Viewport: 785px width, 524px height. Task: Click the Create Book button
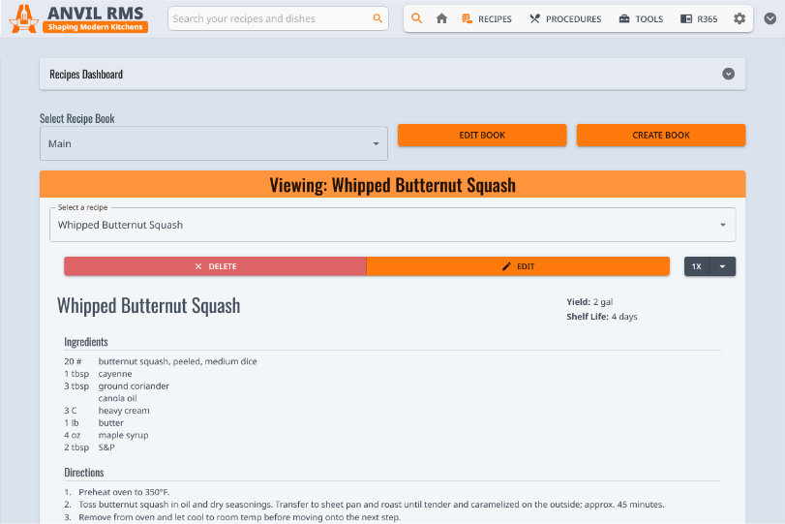click(661, 136)
